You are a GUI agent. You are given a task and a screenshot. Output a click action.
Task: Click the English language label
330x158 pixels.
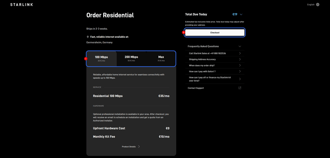(x=311, y=5)
